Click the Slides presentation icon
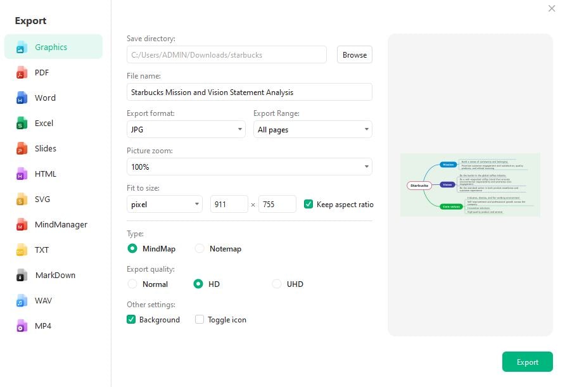This screenshot has width=565, height=387. (22, 148)
